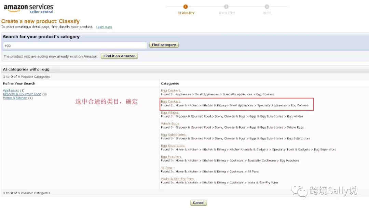Click the Cancel button

point(199,203)
